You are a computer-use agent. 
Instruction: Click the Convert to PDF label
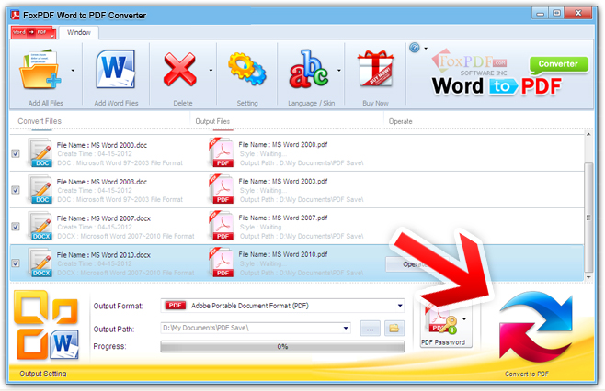click(526, 374)
